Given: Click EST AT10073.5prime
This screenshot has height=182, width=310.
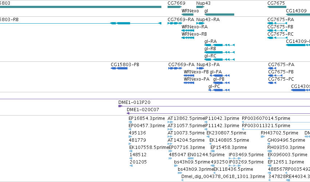Looking at the screenshot, I should pos(186,133).
